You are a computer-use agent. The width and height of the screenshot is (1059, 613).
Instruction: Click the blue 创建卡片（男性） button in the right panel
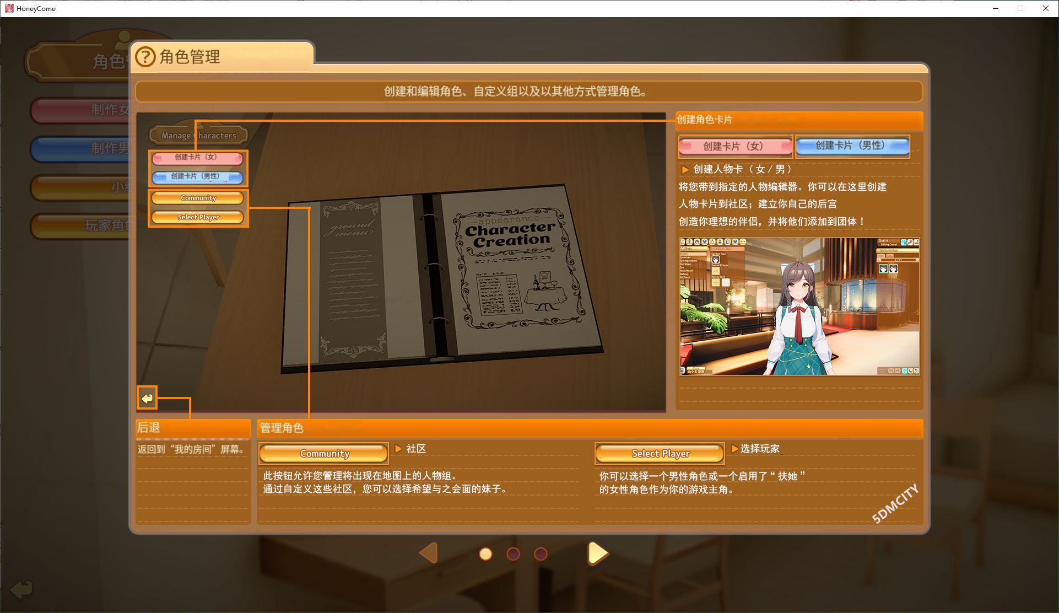852,146
